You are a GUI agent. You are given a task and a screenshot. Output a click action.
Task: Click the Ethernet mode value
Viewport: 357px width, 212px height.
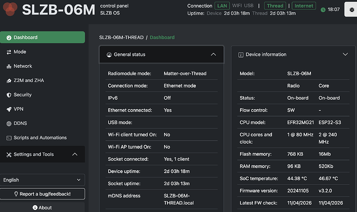pos(180,86)
